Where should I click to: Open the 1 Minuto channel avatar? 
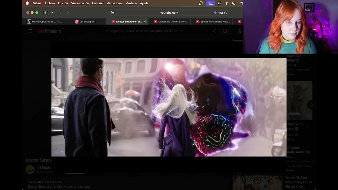pyautogui.click(x=30, y=169)
